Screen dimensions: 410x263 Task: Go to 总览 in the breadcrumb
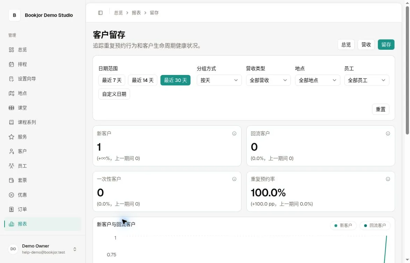(x=118, y=13)
